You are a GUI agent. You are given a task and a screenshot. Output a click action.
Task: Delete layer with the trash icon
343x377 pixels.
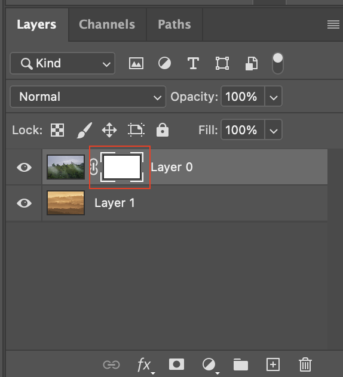pos(305,364)
